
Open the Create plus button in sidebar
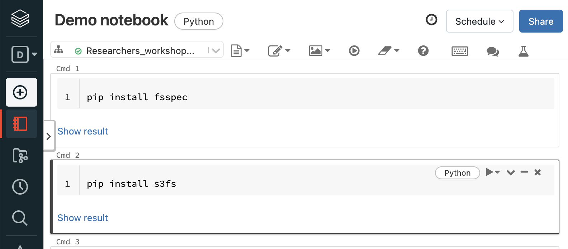21,92
